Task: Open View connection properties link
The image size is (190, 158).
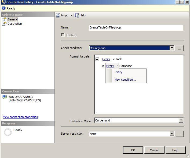Action: 20,117
